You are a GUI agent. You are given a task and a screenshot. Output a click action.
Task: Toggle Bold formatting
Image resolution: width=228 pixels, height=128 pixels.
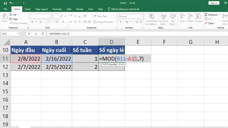32,22
